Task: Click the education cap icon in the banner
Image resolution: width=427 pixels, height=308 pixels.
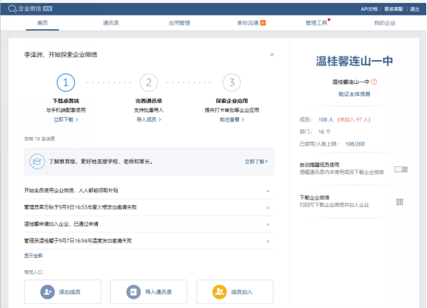Action: (x=37, y=162)
